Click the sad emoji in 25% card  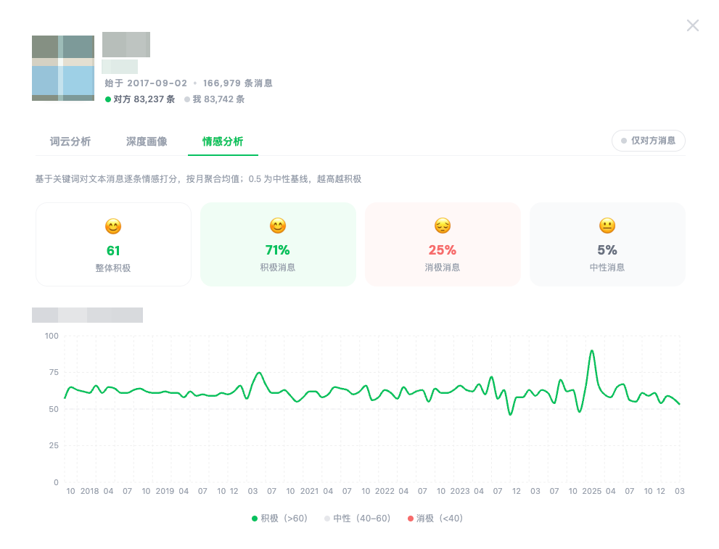pyautogui.click(x=443, y=226)
